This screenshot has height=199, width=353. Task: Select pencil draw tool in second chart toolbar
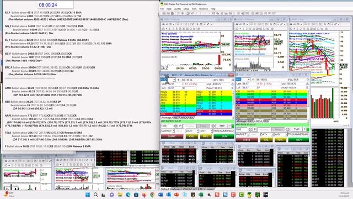tap(281, 24)
